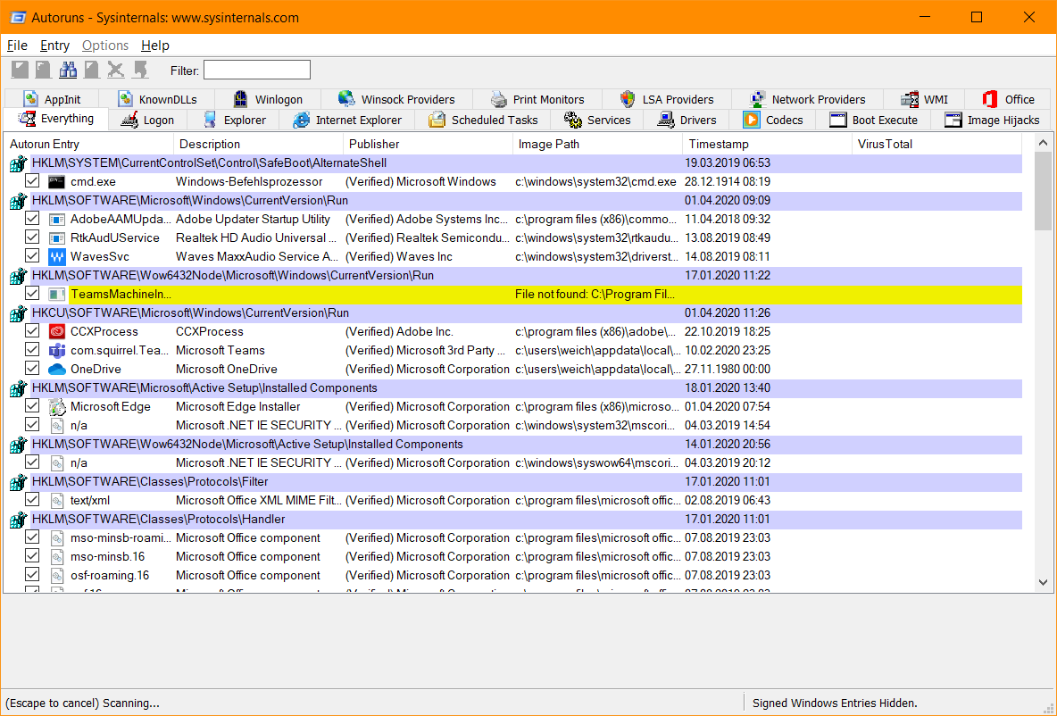Click the scrollbar up arrow

(1043, 143)
